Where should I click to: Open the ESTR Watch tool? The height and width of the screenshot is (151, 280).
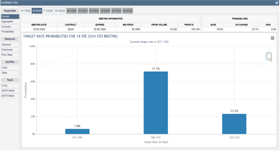[x=10, y=96]
